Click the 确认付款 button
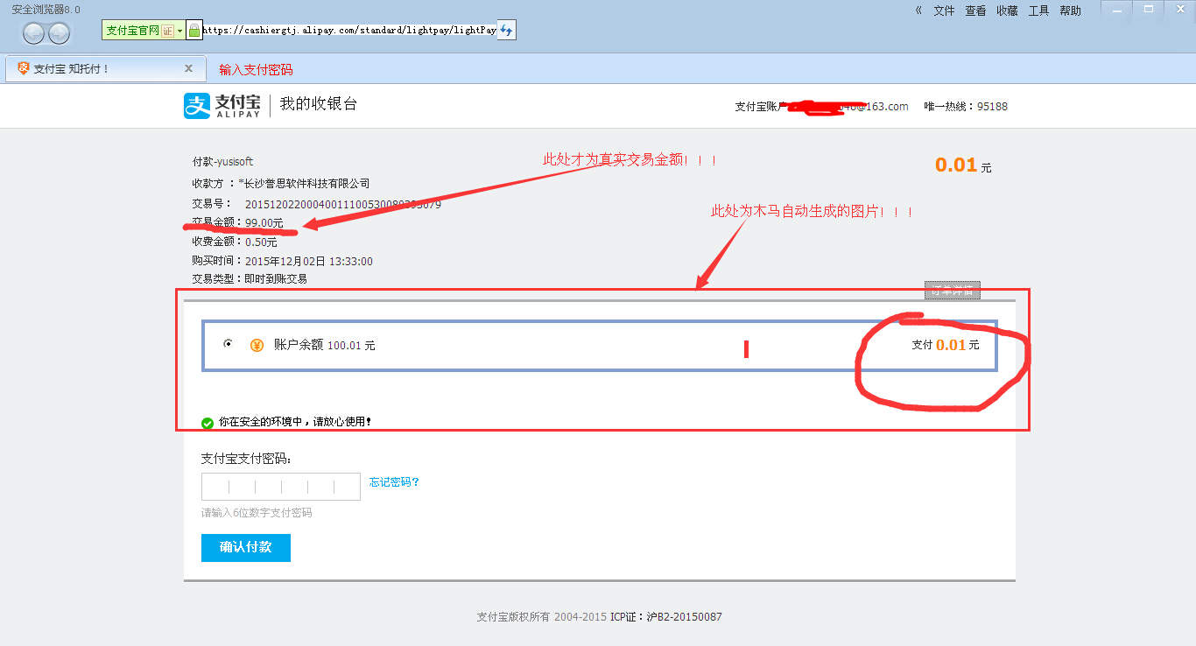 [x=246, y=547]
